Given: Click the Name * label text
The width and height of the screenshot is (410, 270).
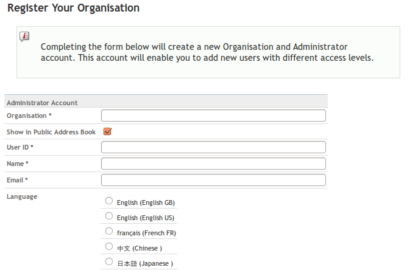Looking at the screenshot, I should point(18,164).
